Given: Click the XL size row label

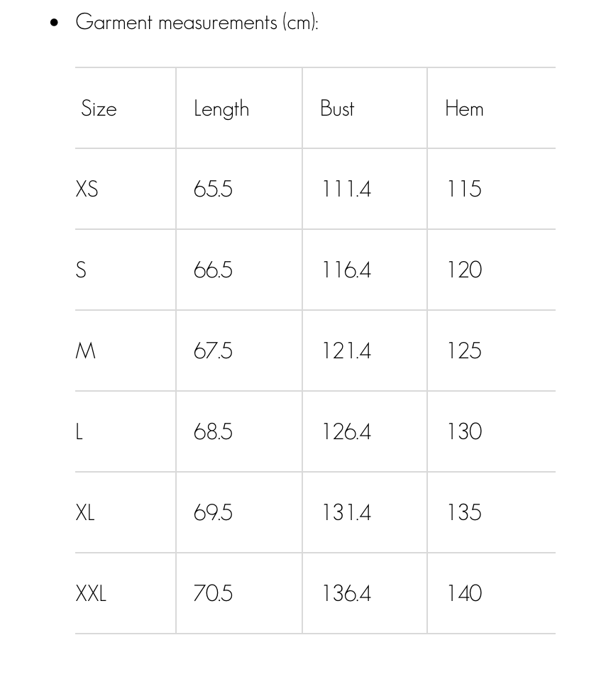Looking at the screenshot, I should (85, 513).
